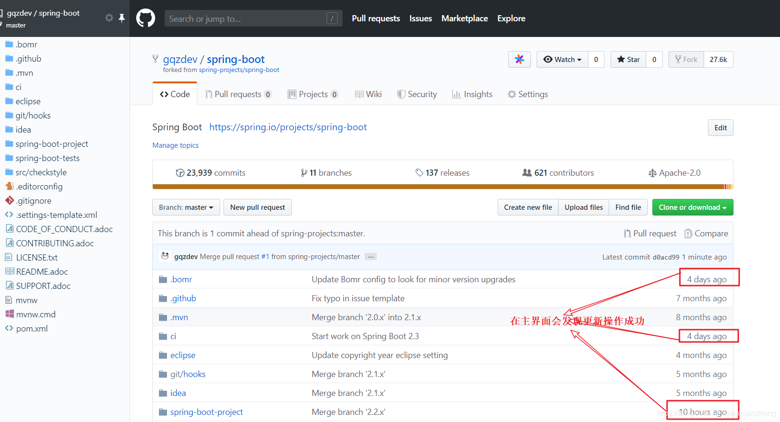780x422 pixels.
Task: Go to Marketplace in top navigation
Action: [x=464, y=18]
